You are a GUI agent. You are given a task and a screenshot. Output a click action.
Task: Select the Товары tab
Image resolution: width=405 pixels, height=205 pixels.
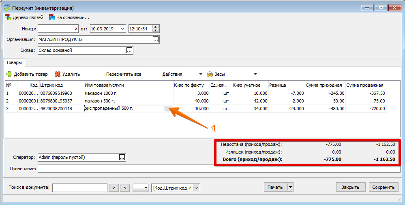coord(14,62)
